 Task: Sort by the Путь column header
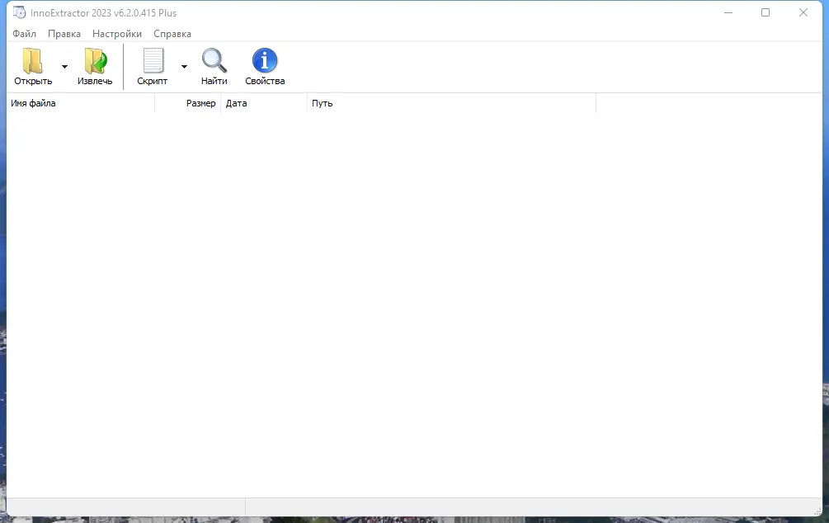click(x=451, y=103)
